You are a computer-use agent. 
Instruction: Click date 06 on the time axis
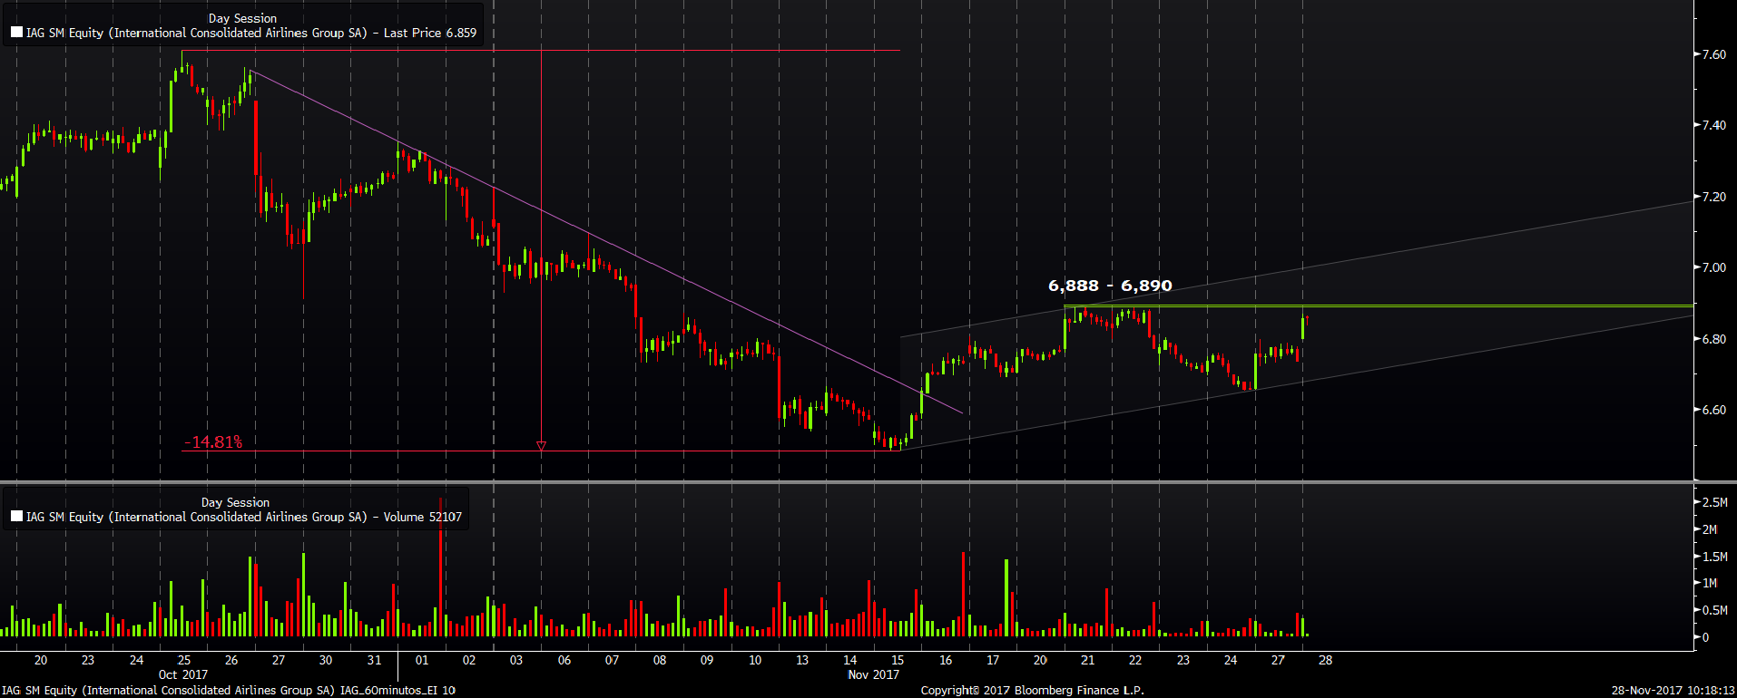pyautogui.click(x=564, y=660)
